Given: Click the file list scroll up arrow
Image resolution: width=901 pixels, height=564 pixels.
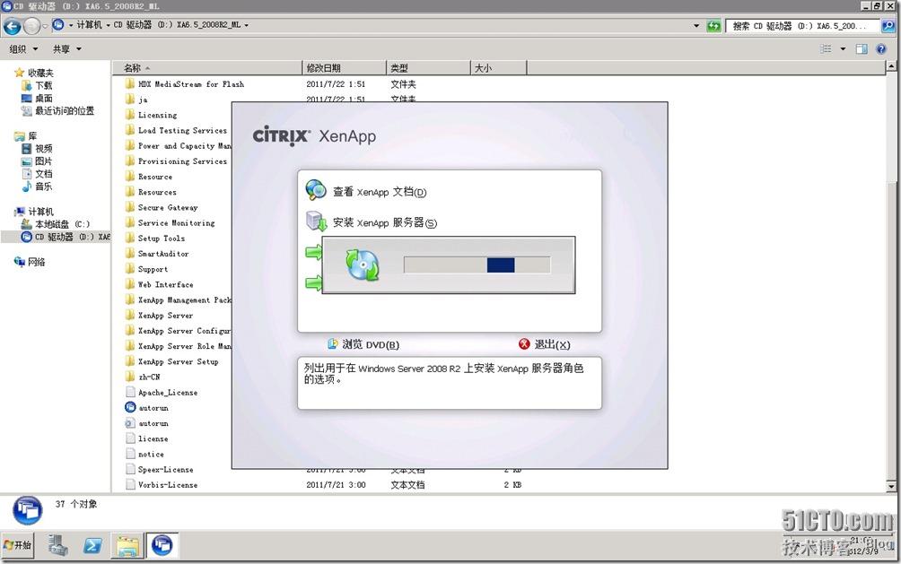Looking at the screenshot, I should pyautogui.click(x=891, y=66).
